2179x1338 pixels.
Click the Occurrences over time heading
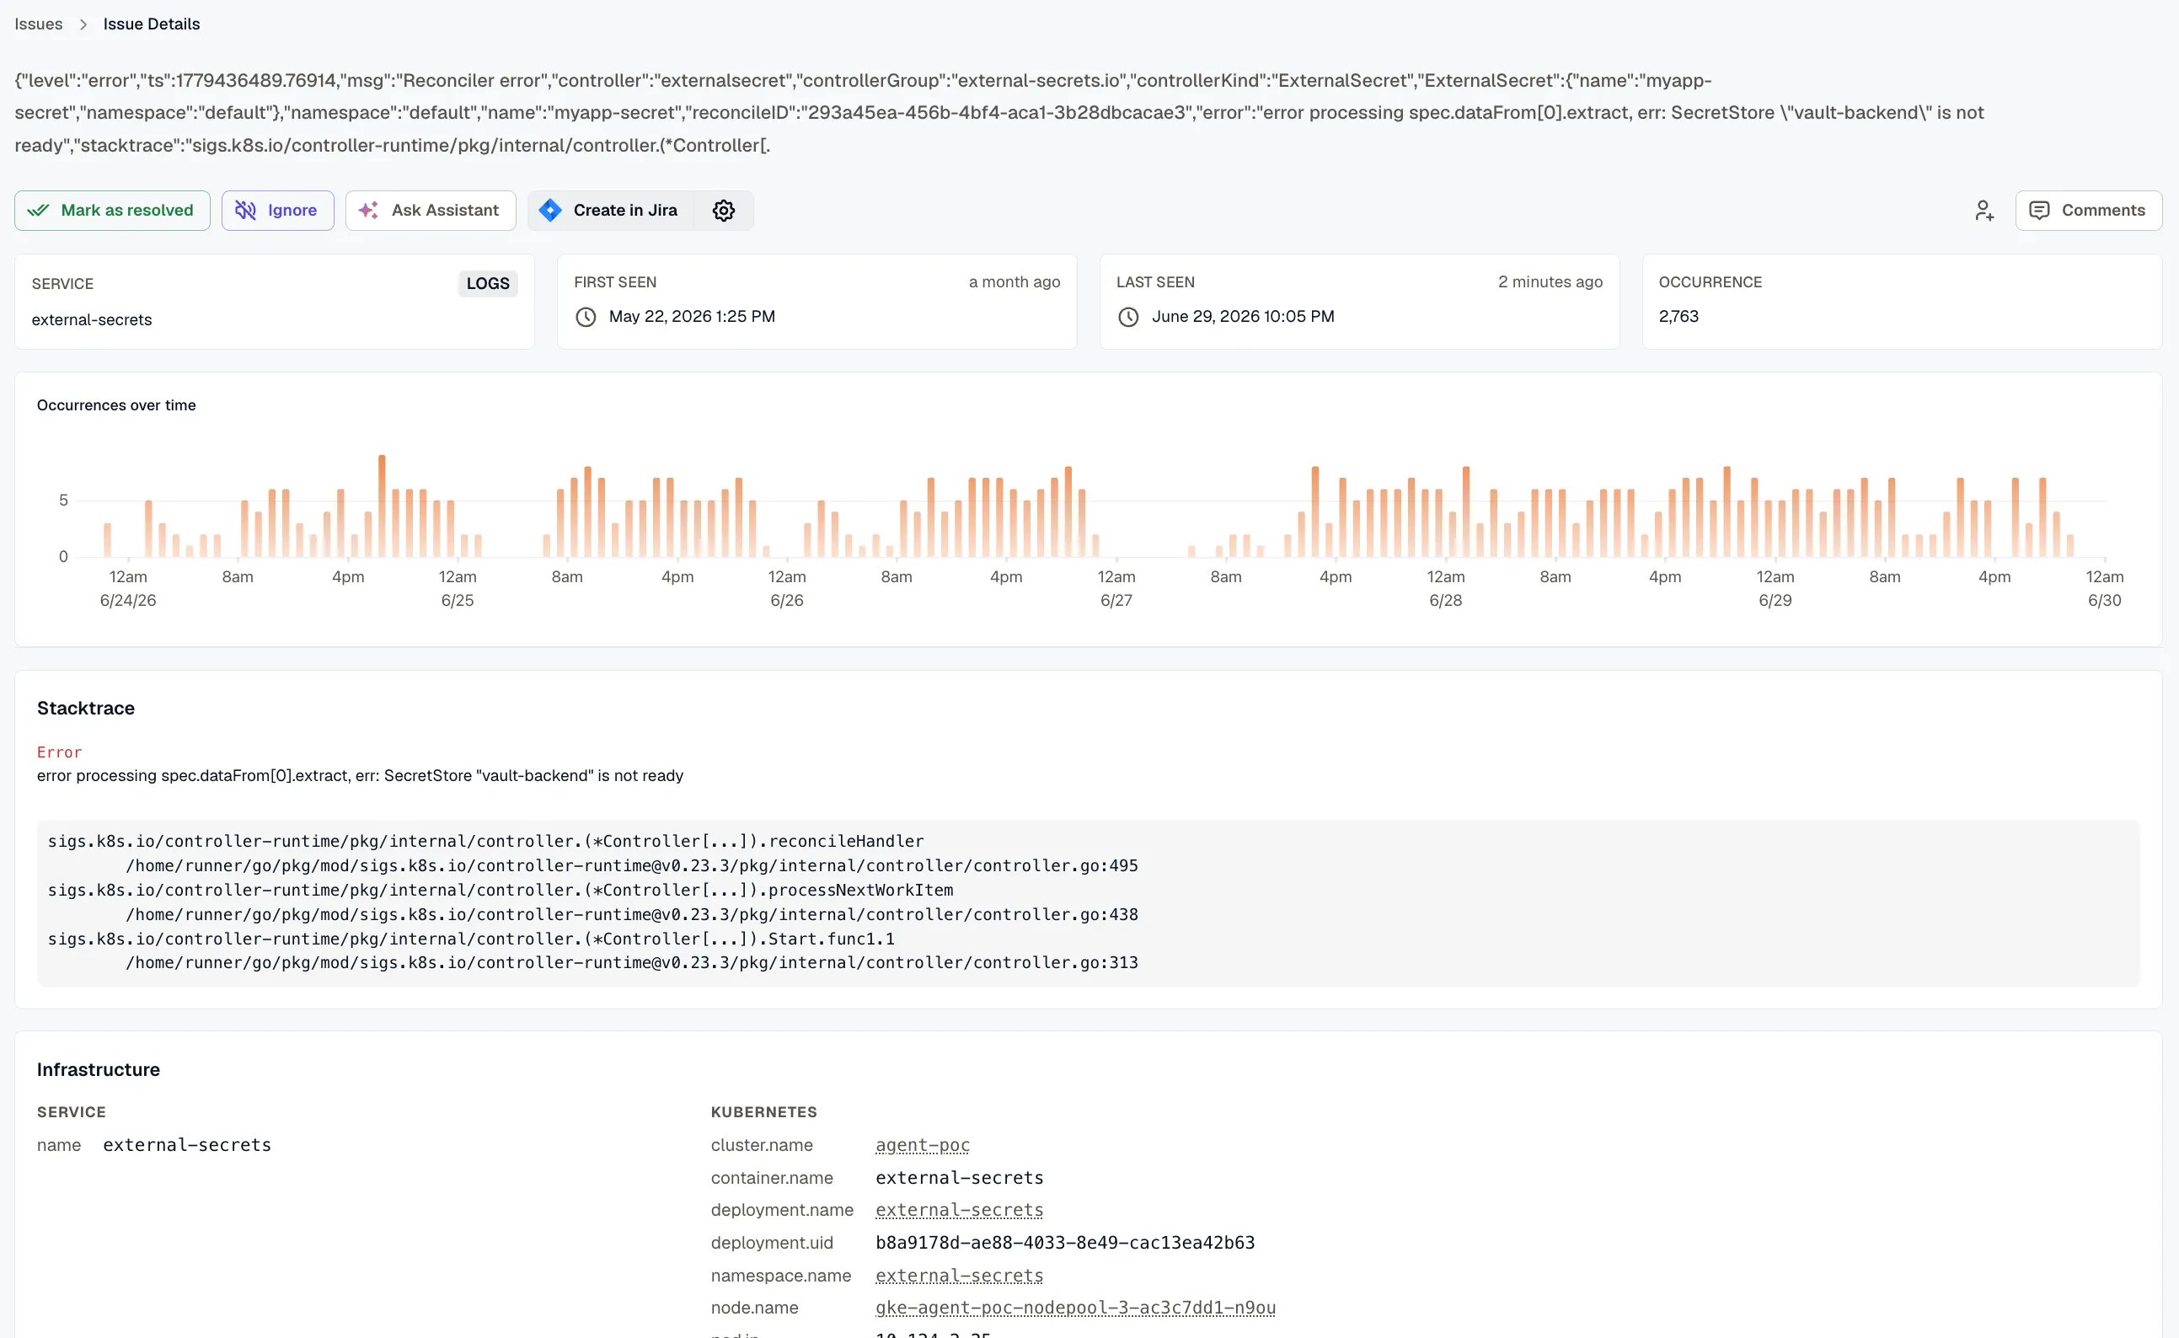point(116,405)
